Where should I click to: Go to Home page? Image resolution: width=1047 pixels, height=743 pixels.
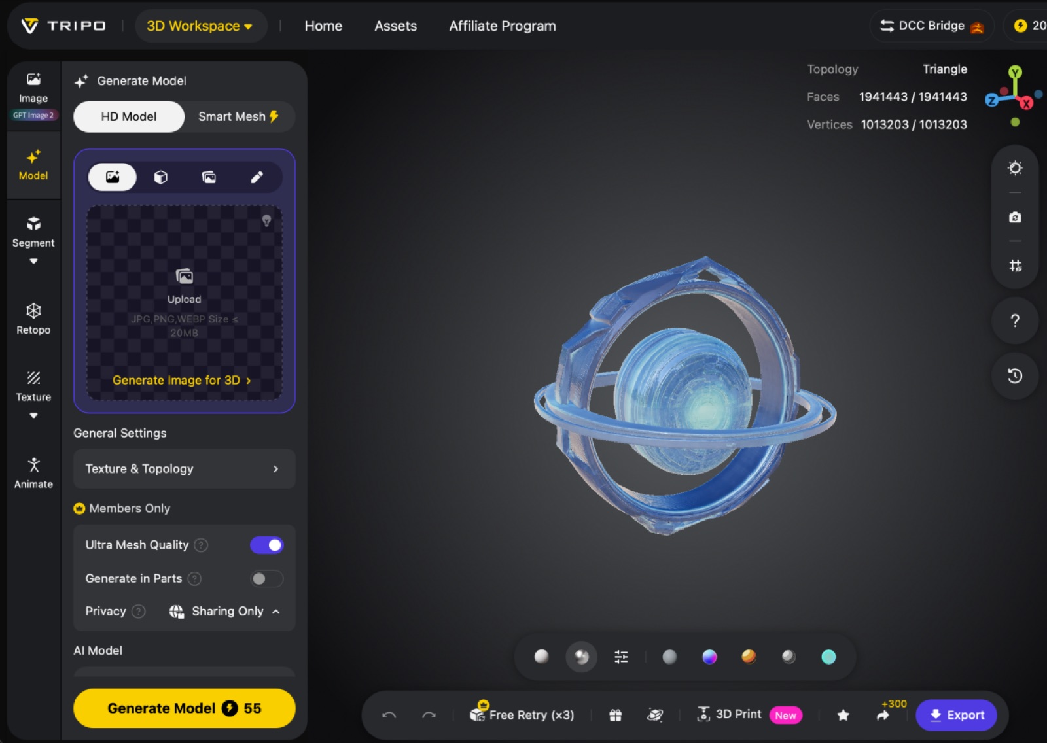pos(323,26)
